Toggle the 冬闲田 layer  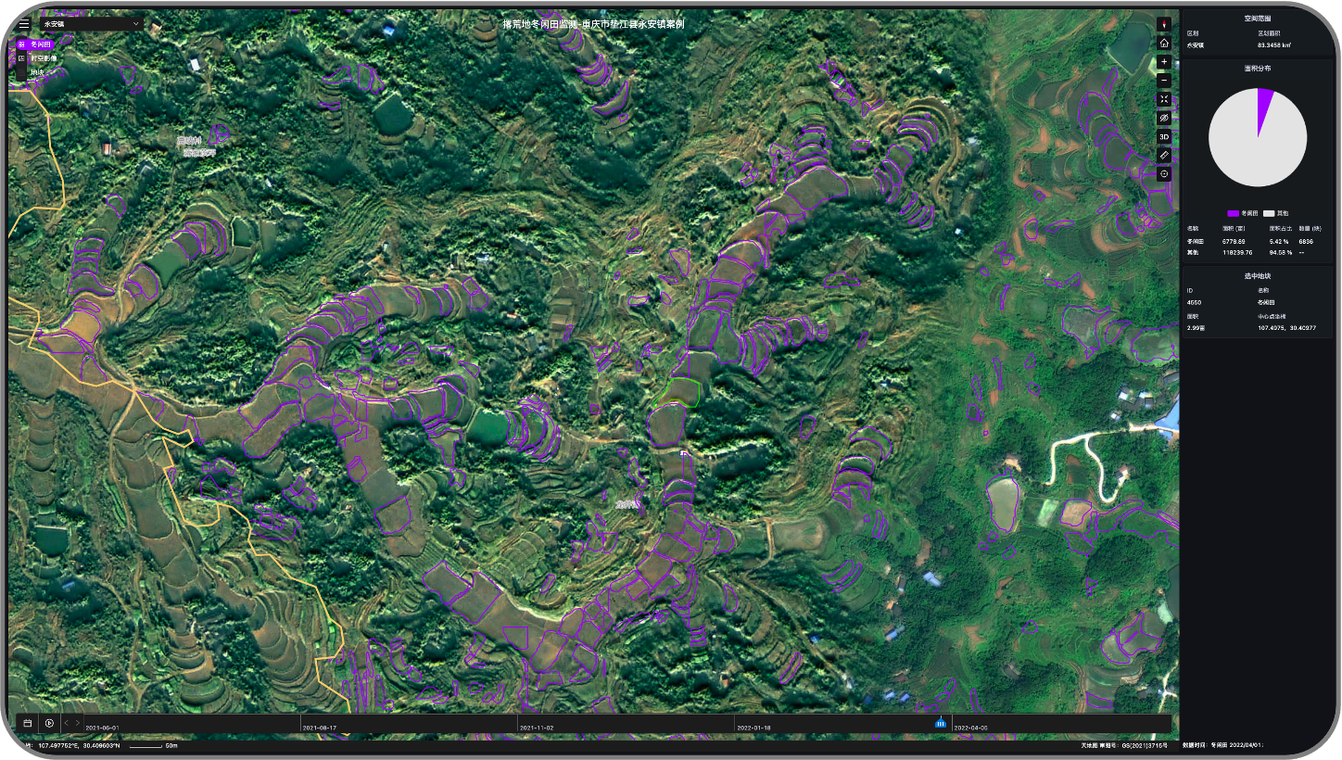(36, 44)
